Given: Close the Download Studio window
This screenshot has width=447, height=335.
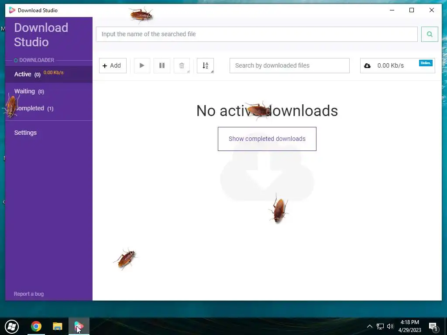Looking at the screenshot, I should (432, 10).
